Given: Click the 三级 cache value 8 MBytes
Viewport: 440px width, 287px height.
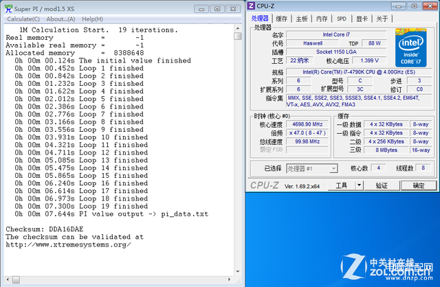Looking at the screenshot, I should 386,150.
